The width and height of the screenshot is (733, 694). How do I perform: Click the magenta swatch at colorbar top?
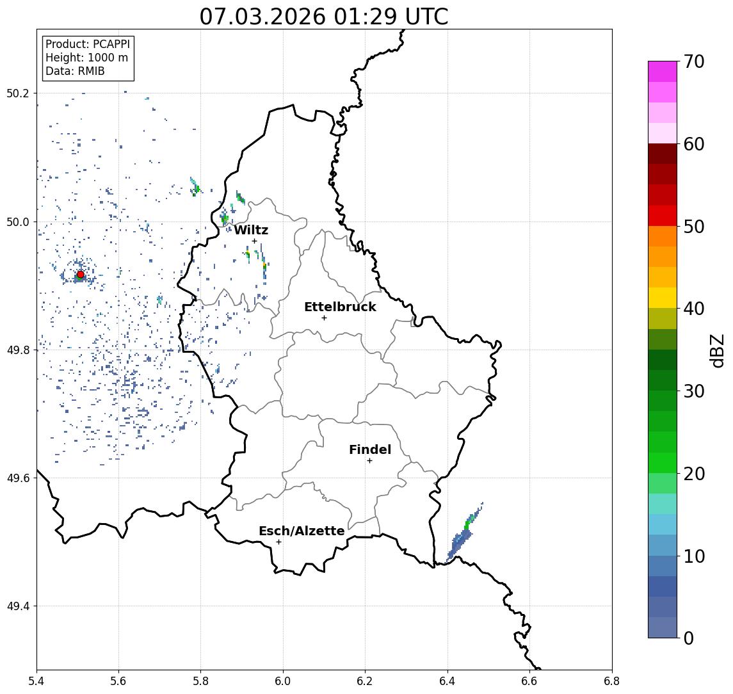point(663,72)
